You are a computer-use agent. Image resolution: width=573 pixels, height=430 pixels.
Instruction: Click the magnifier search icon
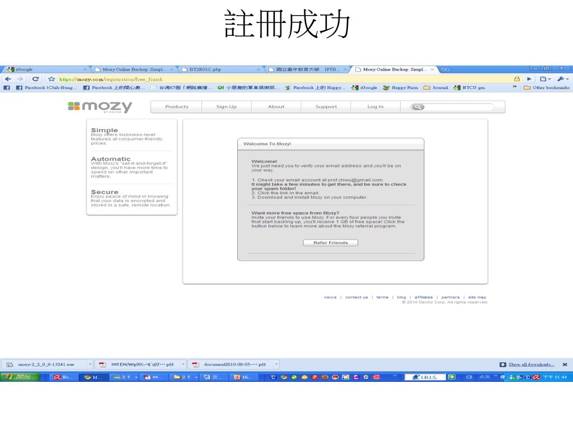click(417, 107)
